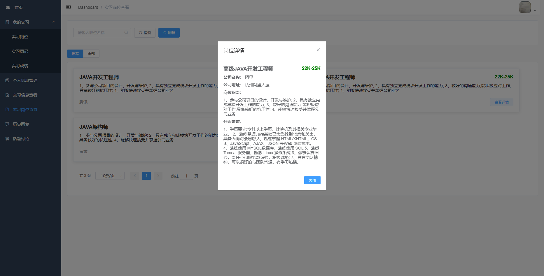Click the previous page arrow in pagination
544x276 pixels.
(x=134, y=175)
